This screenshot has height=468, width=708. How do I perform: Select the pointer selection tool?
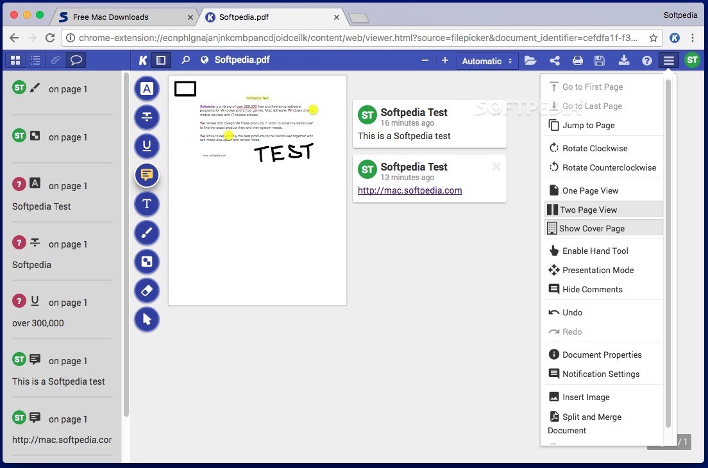pyautogui.click(x=147, y=319)
